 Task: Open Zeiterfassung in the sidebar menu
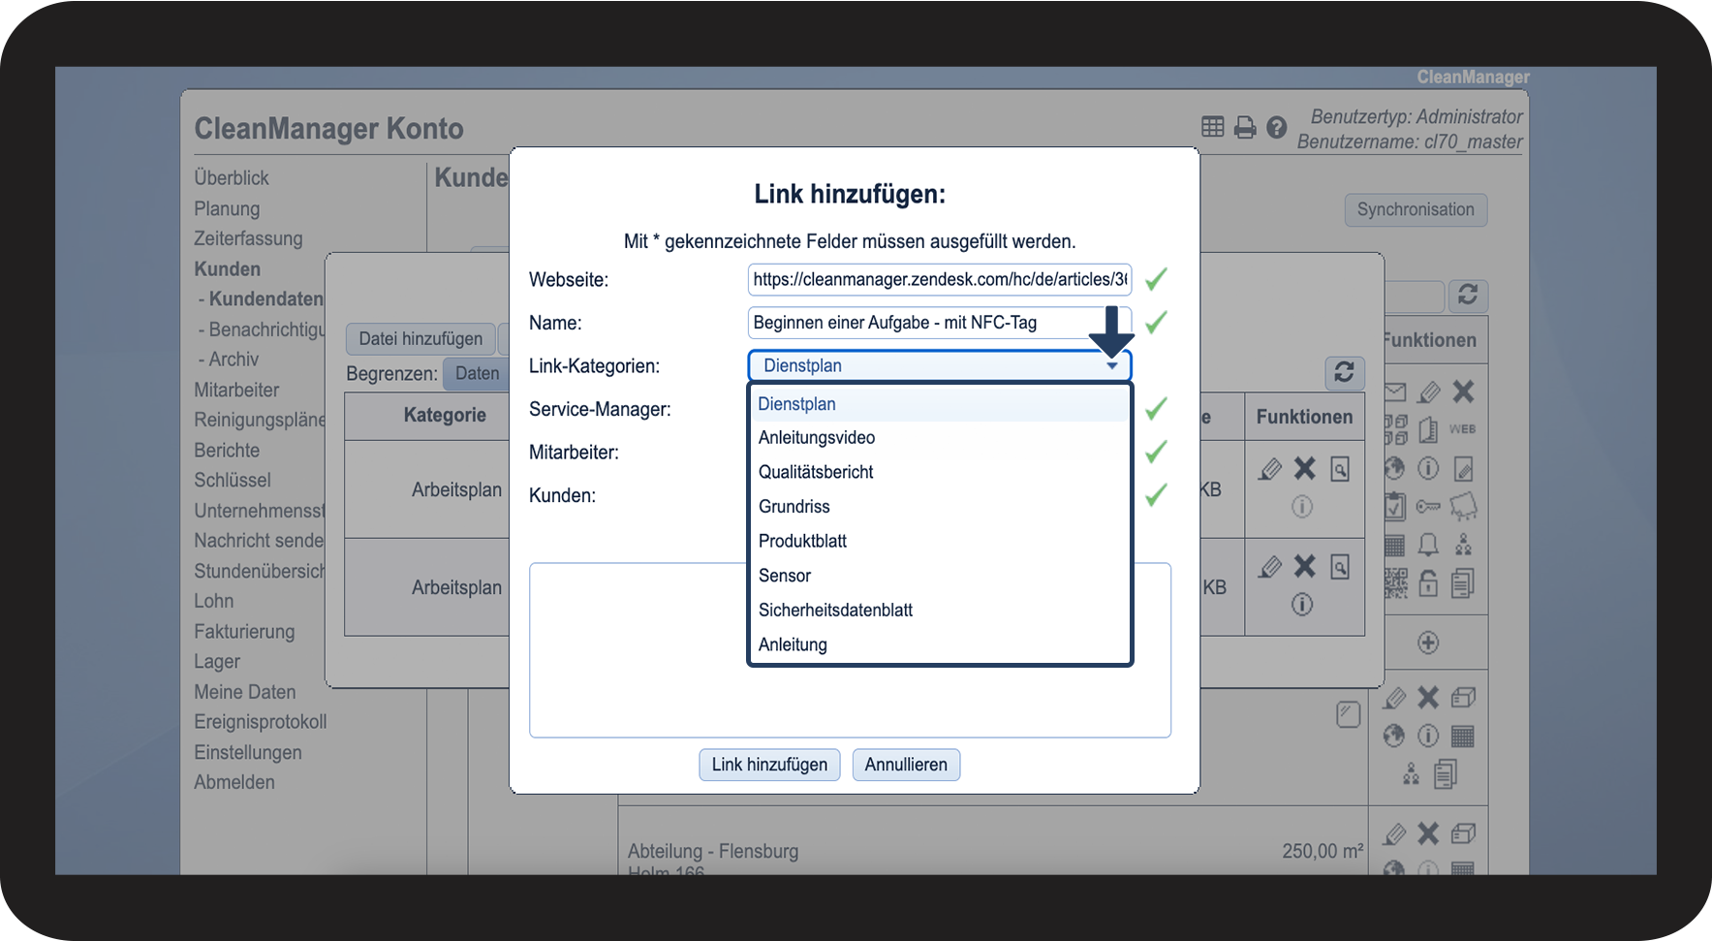pos(248,238)
